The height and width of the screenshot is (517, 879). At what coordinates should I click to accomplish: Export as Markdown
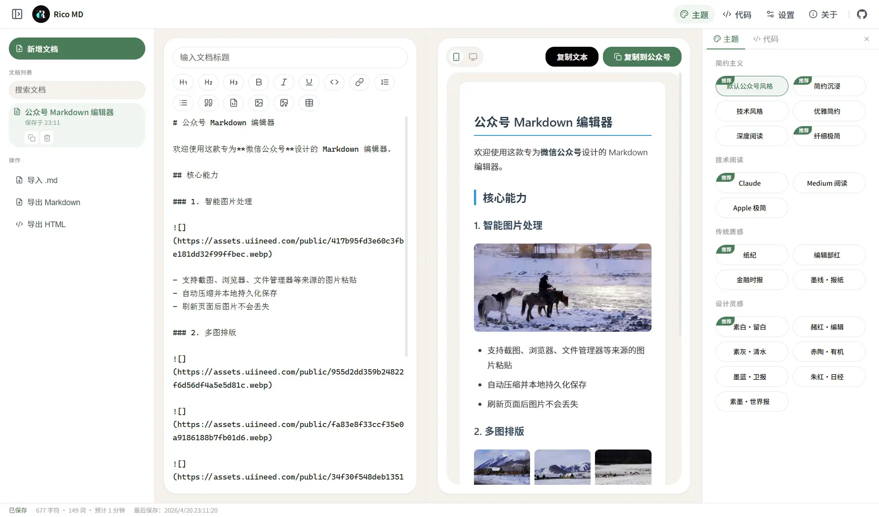coord(77,202)
